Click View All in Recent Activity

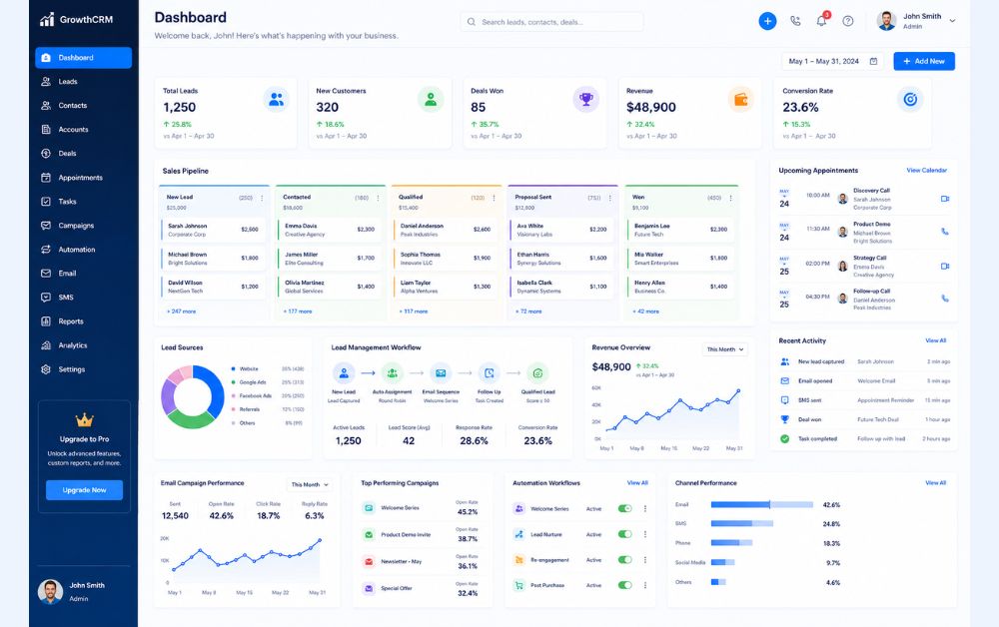(936, 340)
